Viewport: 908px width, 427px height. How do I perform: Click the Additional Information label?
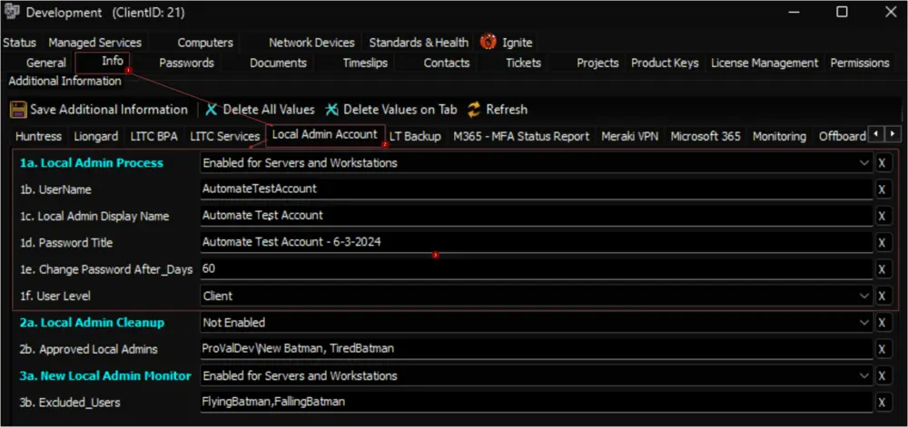tap(64, 82)
